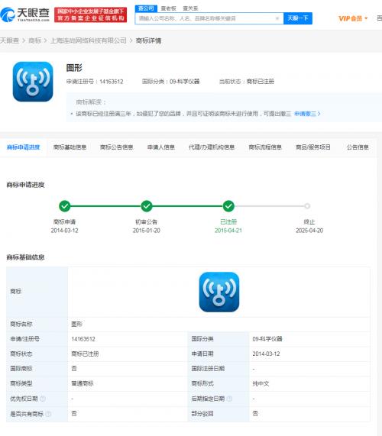This screenshot has height=436, width=382.
Task: Click header text 国际分类：09-科学仪器
Action: 170,82
